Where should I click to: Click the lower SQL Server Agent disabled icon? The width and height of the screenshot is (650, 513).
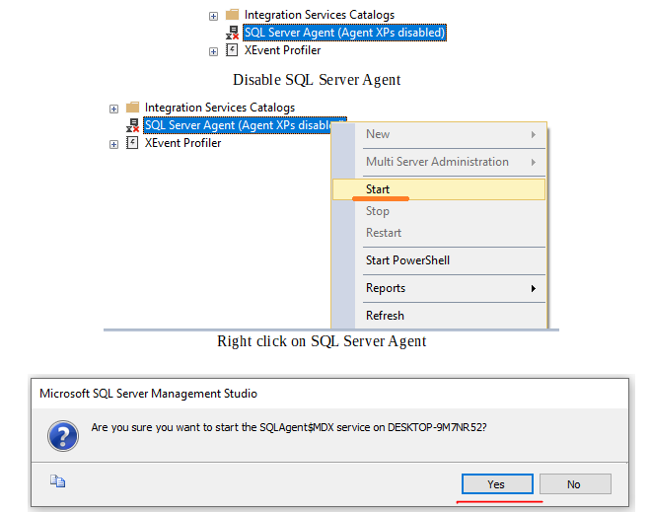pos(132,125)
